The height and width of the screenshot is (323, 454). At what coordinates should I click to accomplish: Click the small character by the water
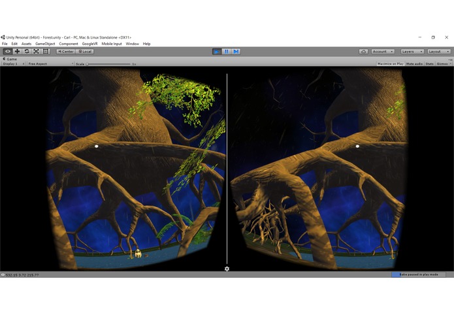coord(138,254)
